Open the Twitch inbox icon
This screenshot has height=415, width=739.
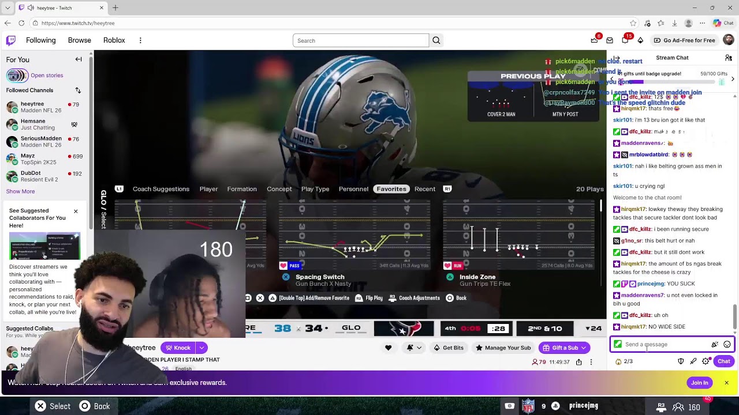click(610, 40)
